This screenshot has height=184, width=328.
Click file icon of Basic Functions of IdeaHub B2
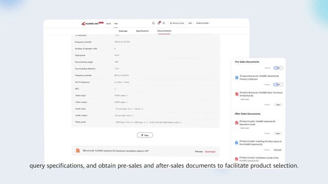[237, 94]
